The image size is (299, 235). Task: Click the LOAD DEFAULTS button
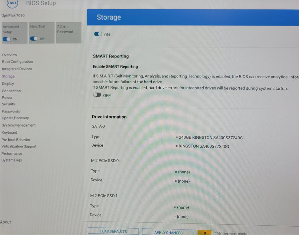pyautogui.click(x=113, y=231)
